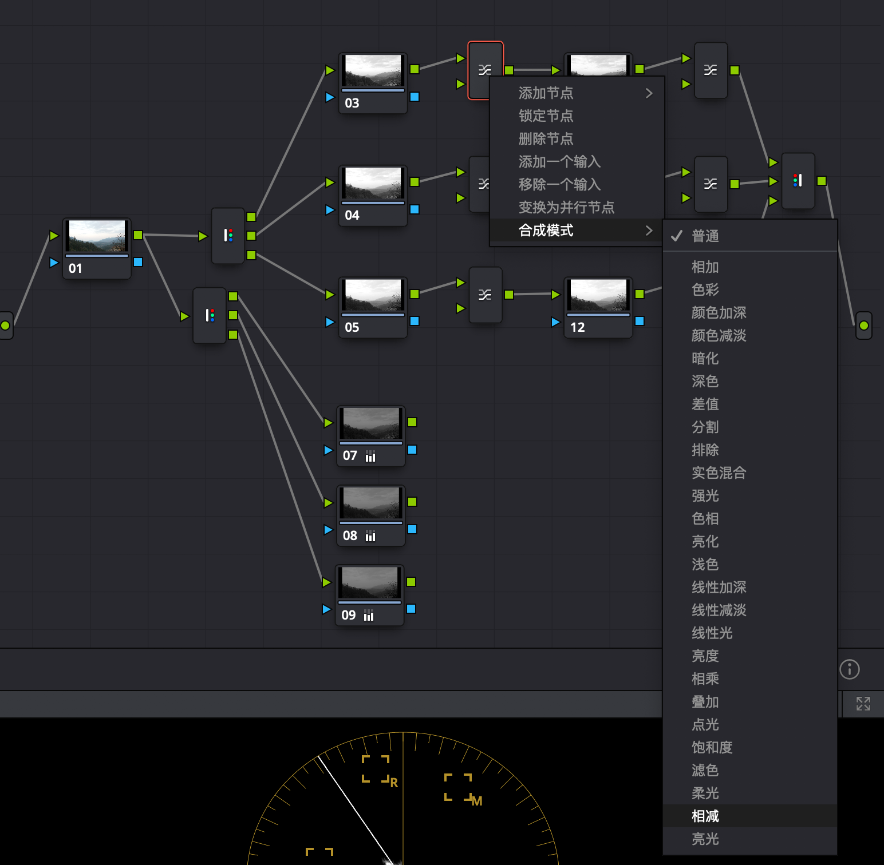The image size is (884, 865).
Task: Click the splitter node right of node 01
Action: click(228, 236)
